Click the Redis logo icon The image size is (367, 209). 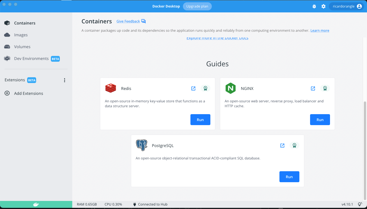[111, 88]
